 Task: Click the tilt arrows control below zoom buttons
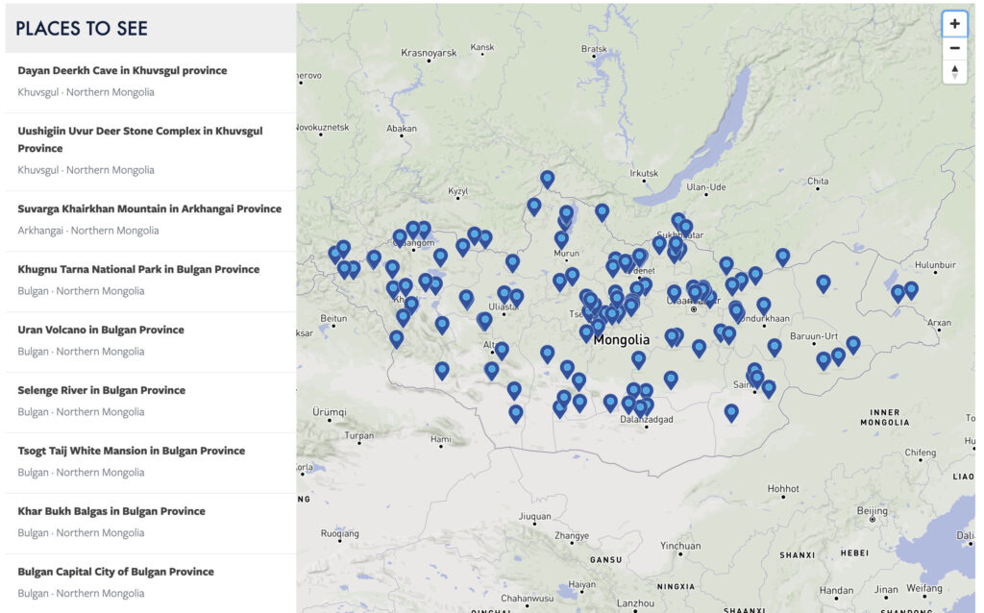[954, 71]
